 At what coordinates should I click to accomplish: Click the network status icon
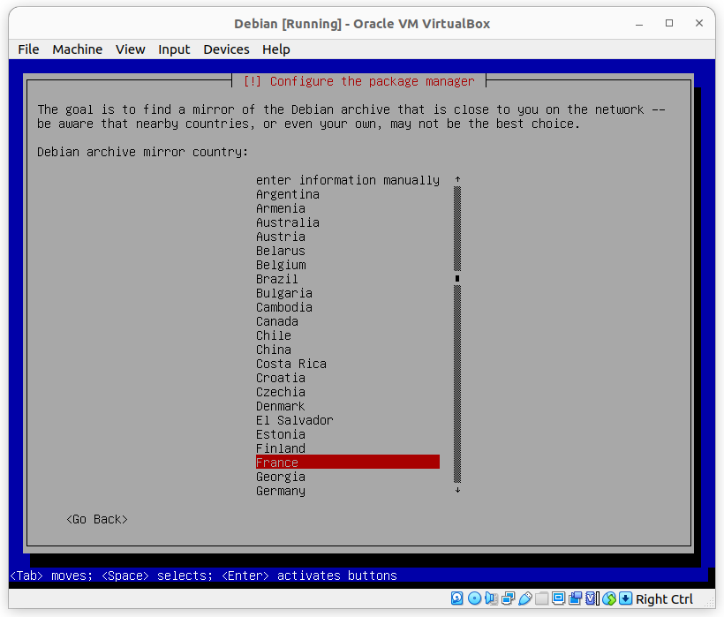click(507, 598)
